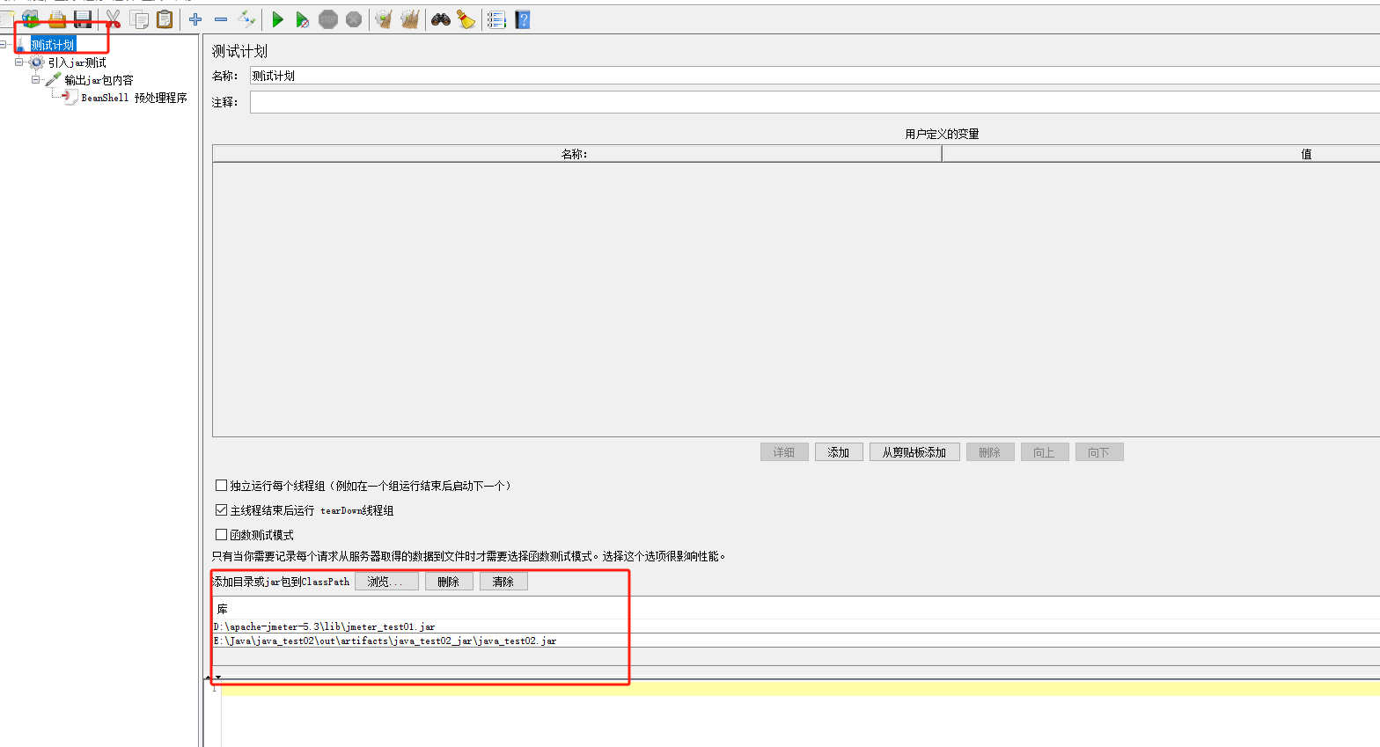Click the Toggle enable/disable icon
Viewport: 1380px width, 747px height.
pyautogui.click(x=247, y=18)
